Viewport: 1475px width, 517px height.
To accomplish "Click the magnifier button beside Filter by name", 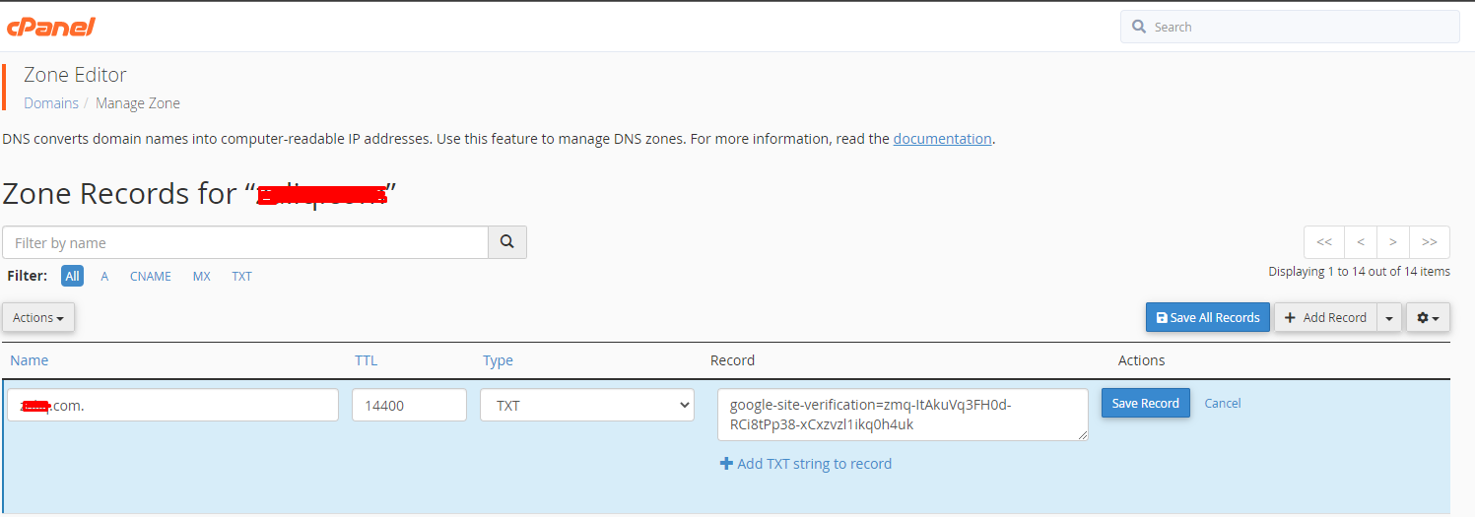I will point(507,242).
